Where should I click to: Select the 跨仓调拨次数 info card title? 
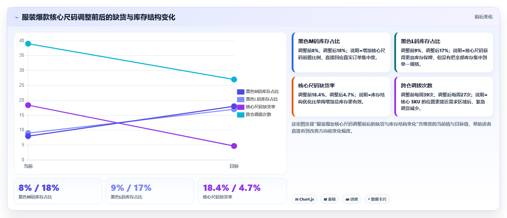tap(417, 85)
